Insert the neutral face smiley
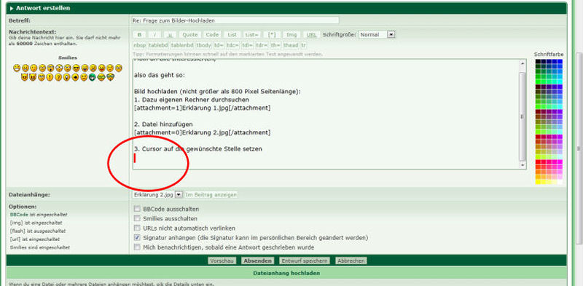Viewport: 583px width, 286px height. [x=84, y=77]
